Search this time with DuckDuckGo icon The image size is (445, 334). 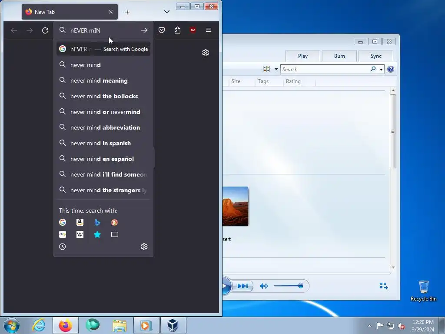pos(114,222)
